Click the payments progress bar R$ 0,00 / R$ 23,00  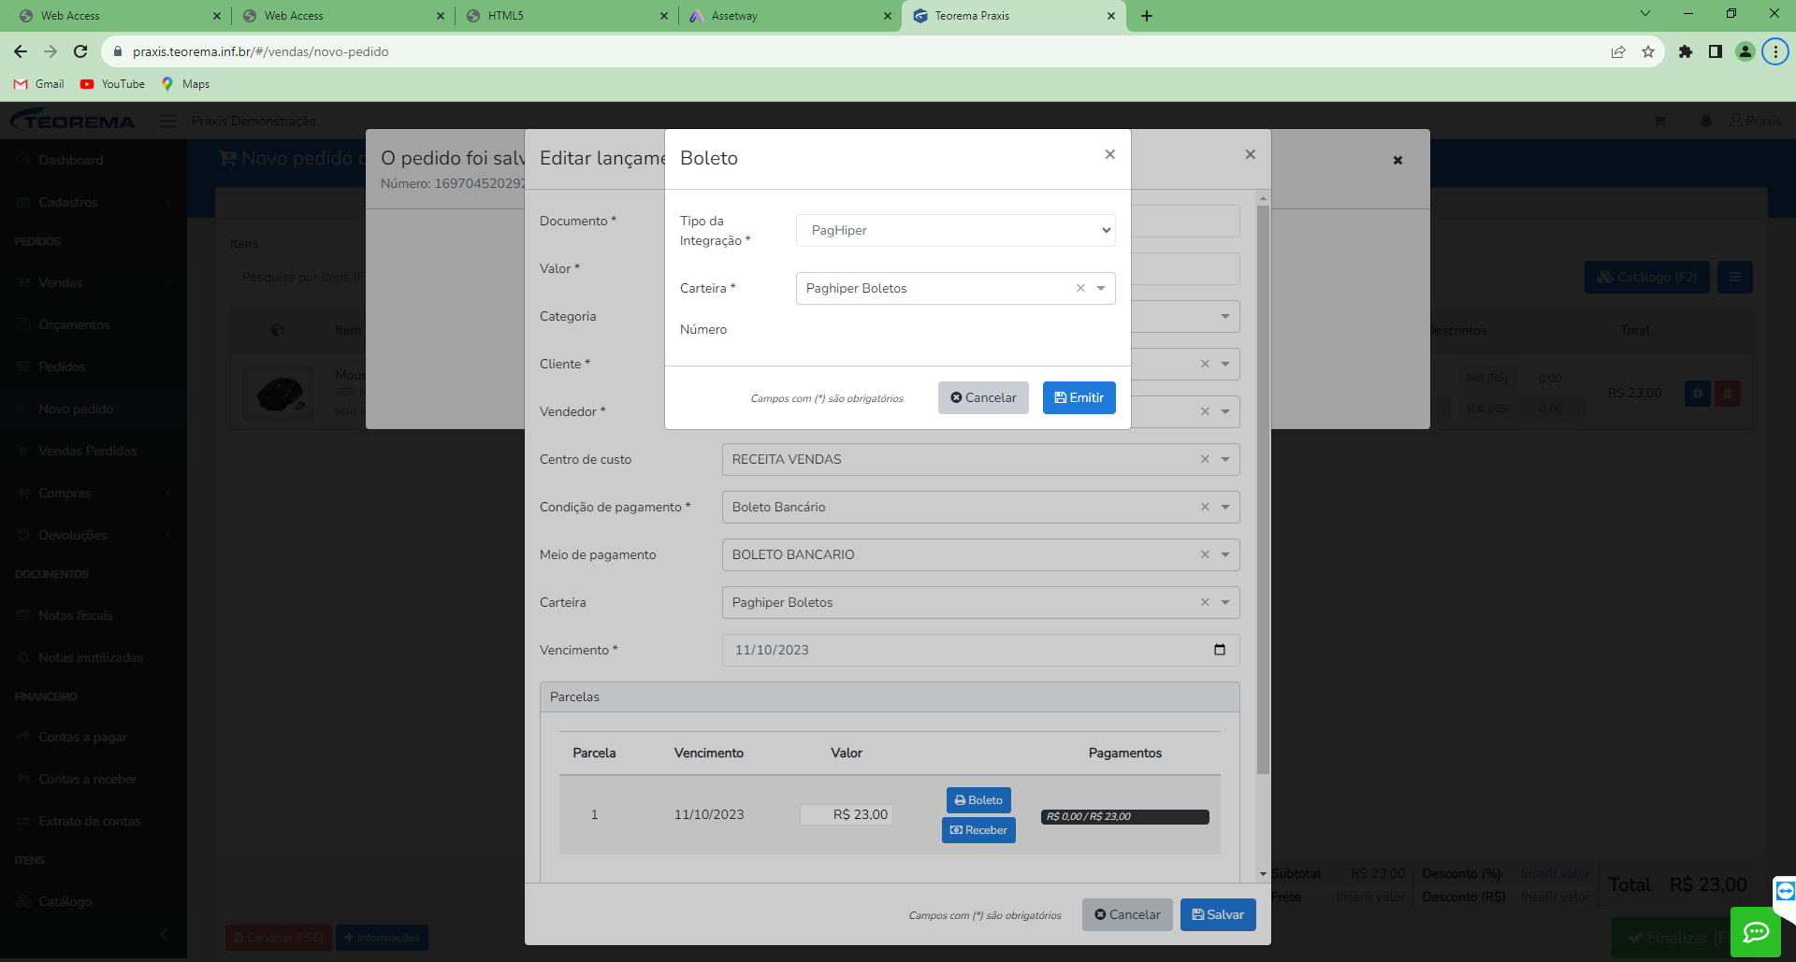coord(1124,816)
